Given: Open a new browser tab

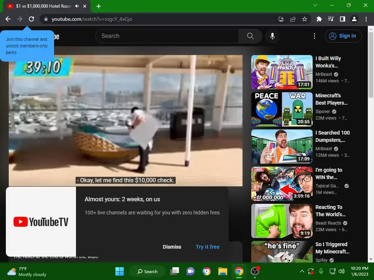Looking at the screenshot, I should (99, 6).
